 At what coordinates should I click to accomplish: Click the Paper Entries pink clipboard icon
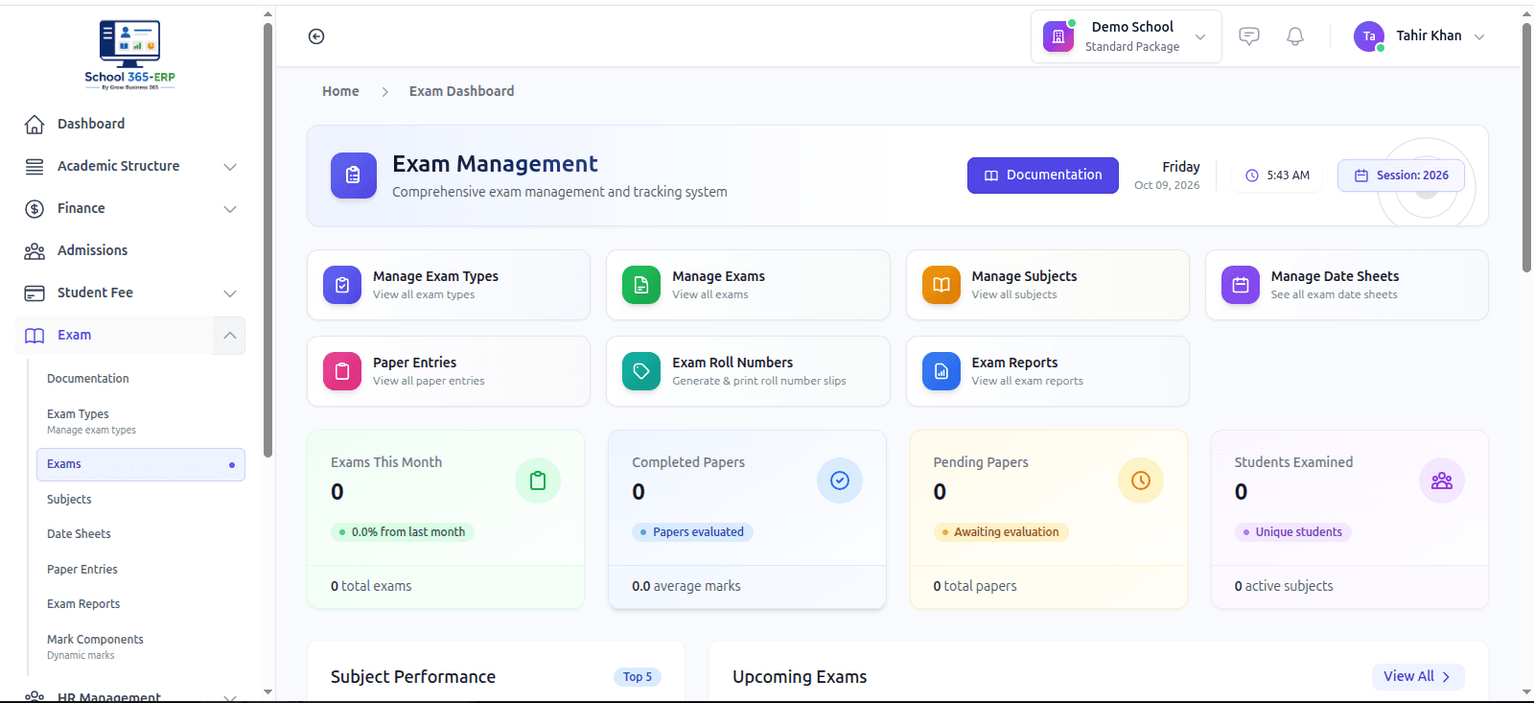click(x=342, y=371)
